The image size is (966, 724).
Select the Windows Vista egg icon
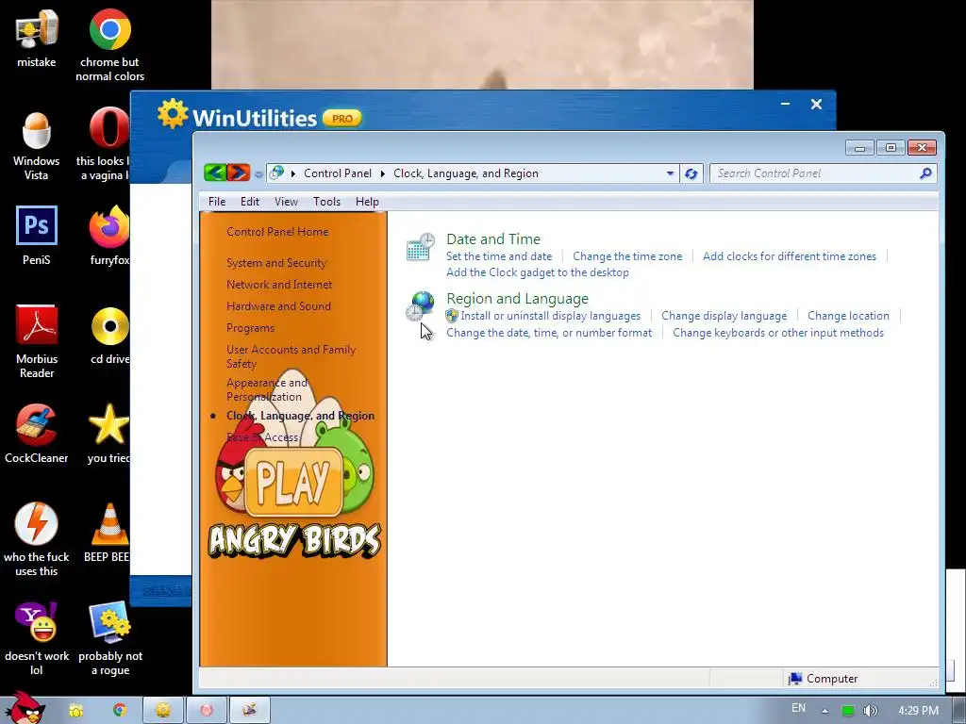37,130
